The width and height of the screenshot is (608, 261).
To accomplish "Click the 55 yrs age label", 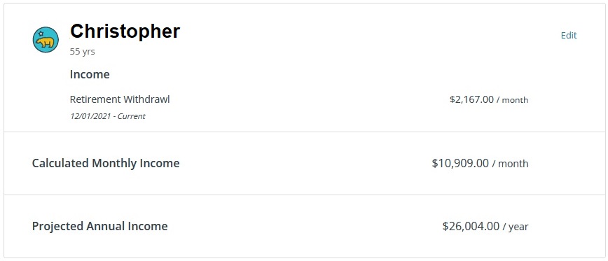I will click(x=82, y=52).
